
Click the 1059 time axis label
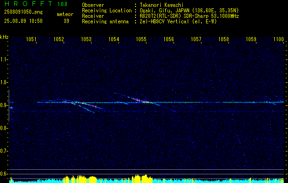(251, 39)
